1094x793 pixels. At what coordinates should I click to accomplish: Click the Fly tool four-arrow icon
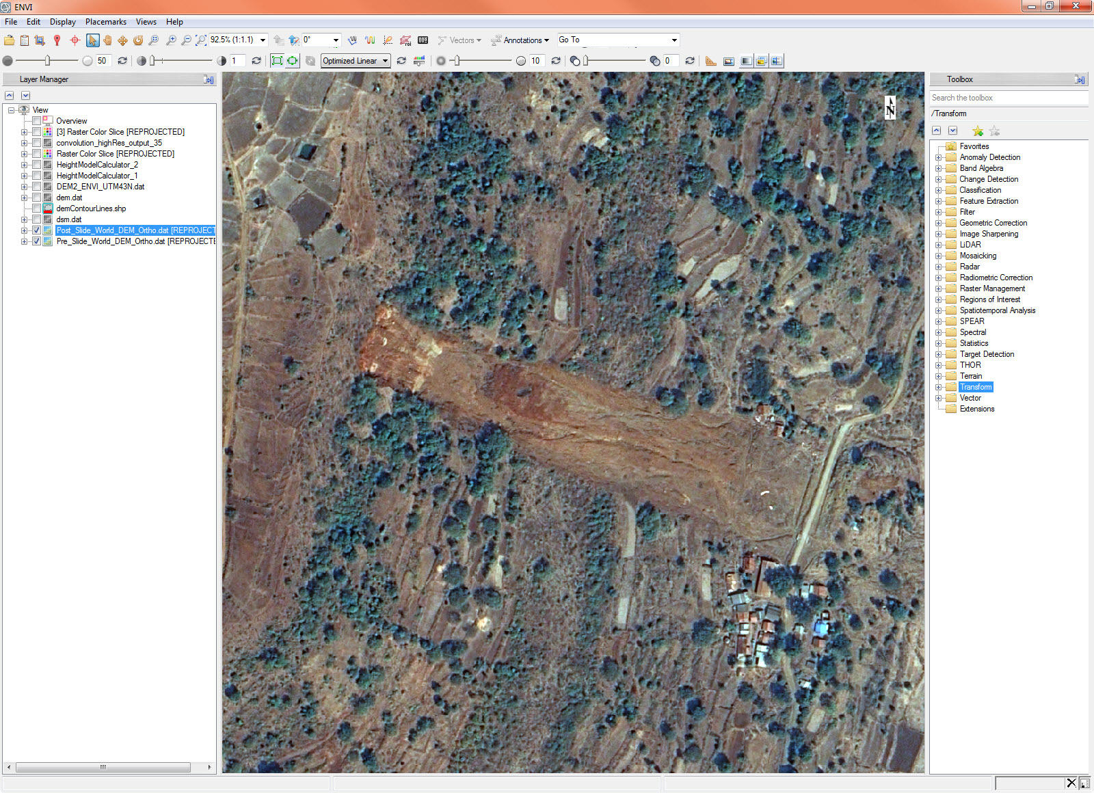(122, 40)
